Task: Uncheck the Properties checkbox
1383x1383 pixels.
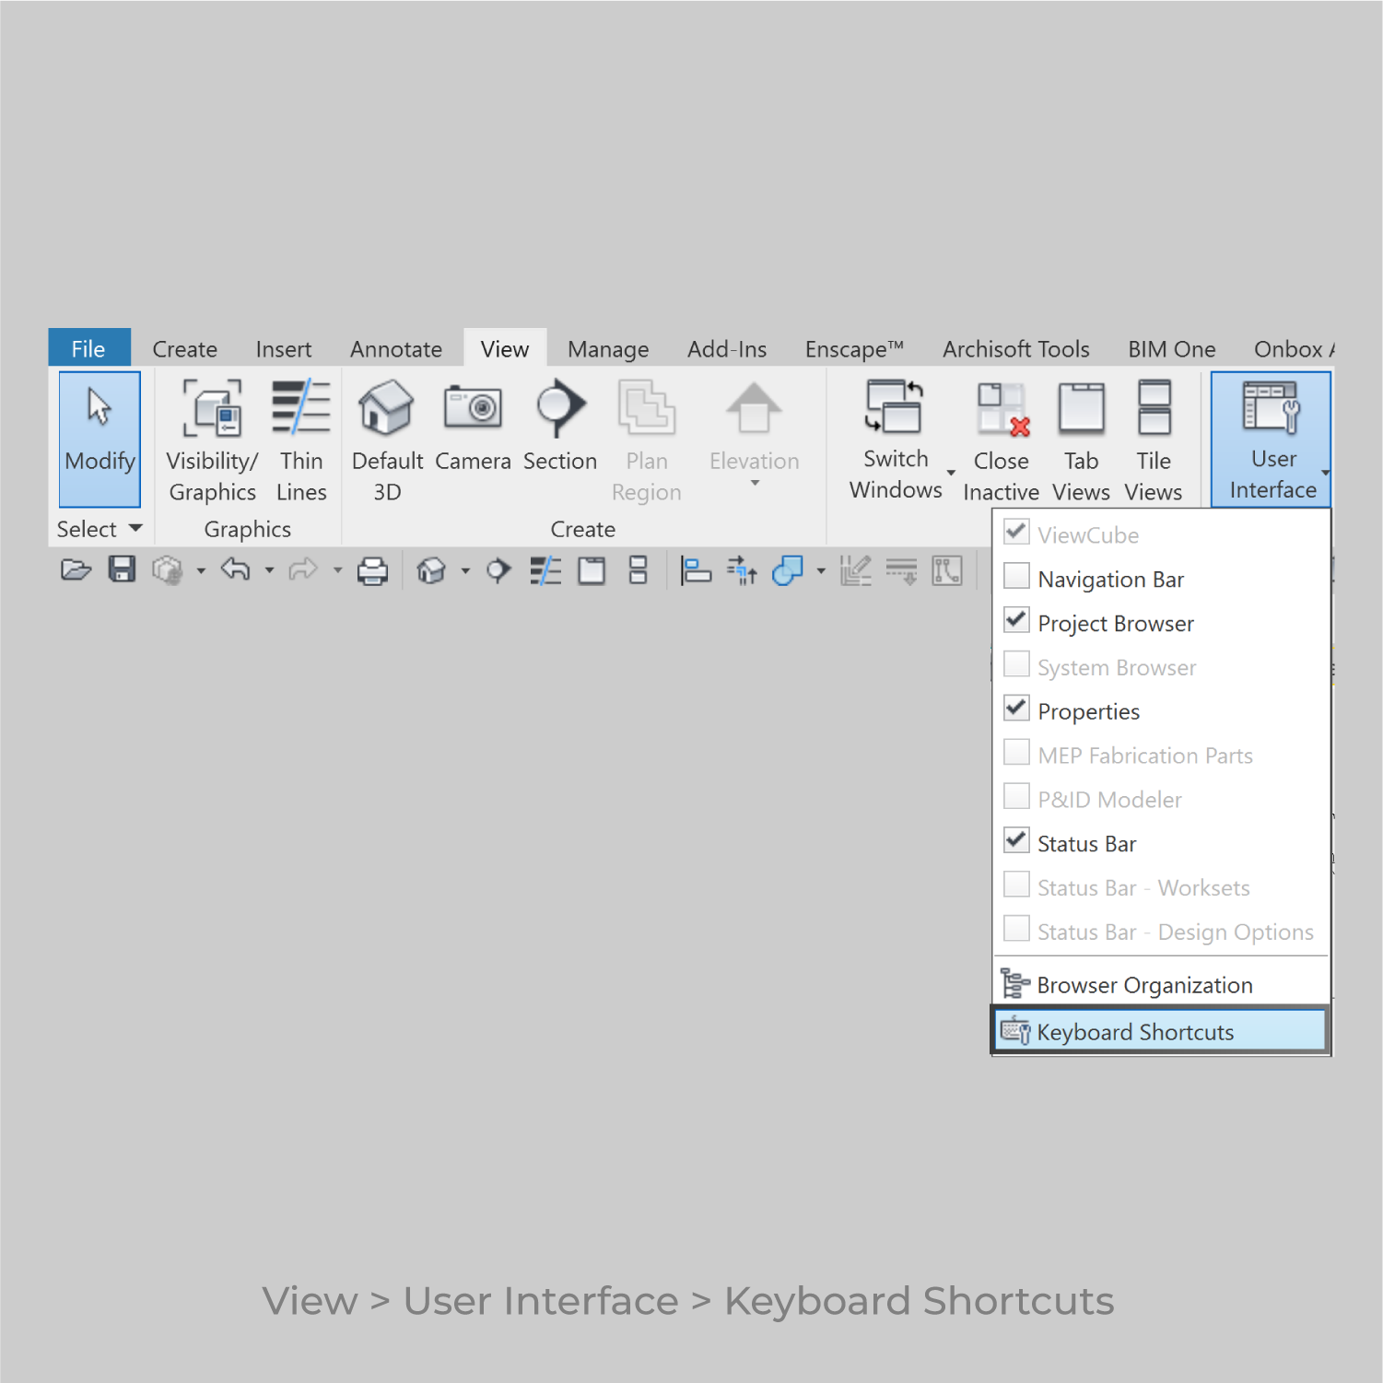Action: [1016, 708]
